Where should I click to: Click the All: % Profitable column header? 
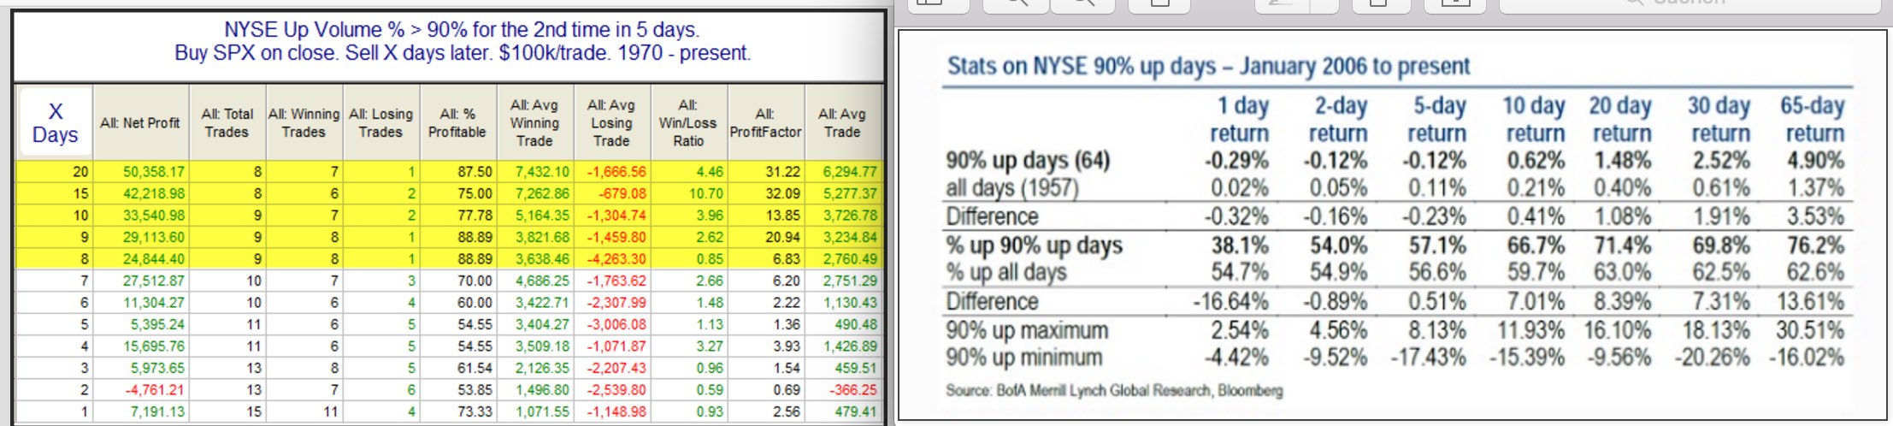[457, 123]
